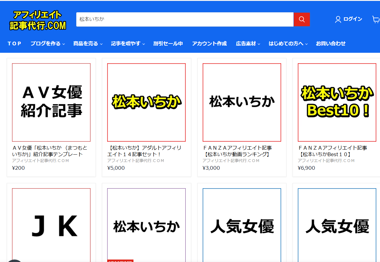Expand the 記事を増やす dropdown menu

pos(128,44)
